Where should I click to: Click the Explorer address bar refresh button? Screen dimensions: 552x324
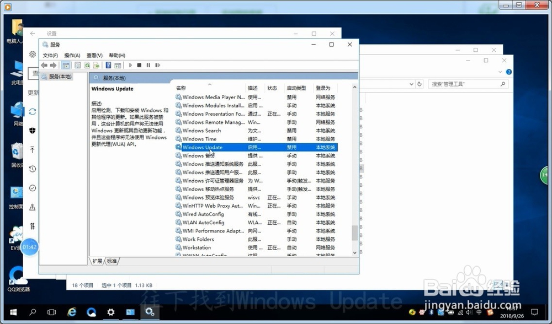coord(420,84)
